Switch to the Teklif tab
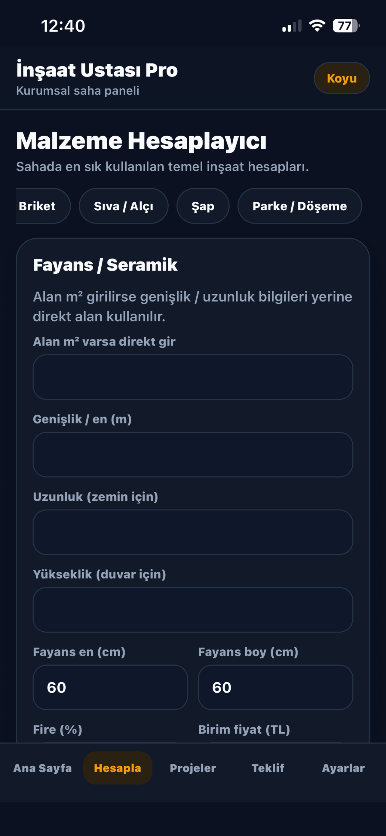The width and height of the screenshot is (386, 836). click(268, 768)
